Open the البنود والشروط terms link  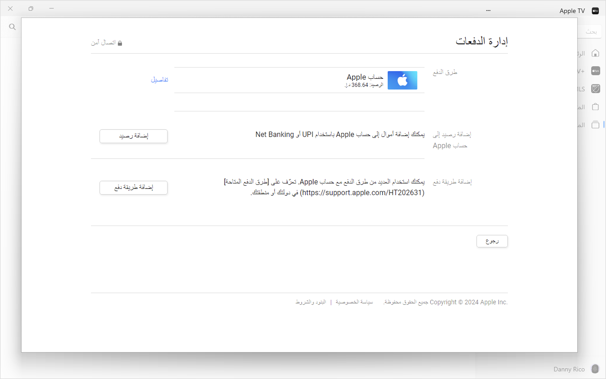click(x=311, y=302)
